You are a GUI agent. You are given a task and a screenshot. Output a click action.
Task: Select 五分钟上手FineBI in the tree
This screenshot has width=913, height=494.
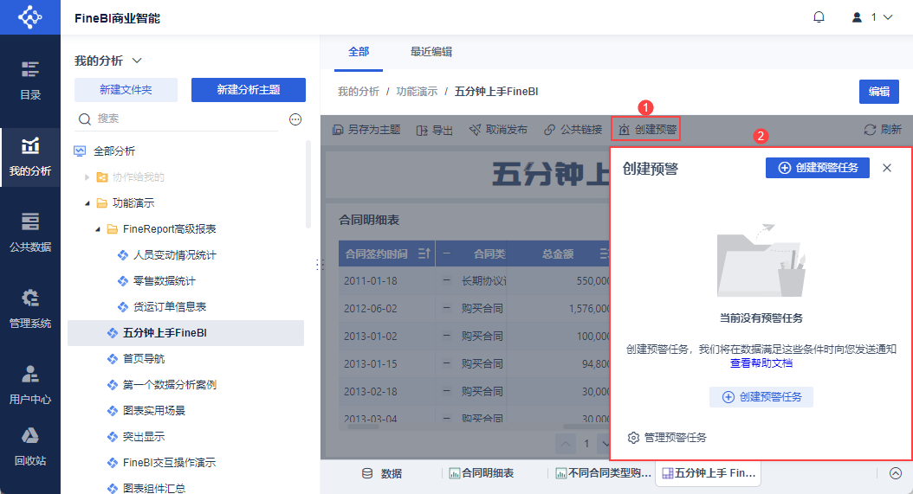185,333
